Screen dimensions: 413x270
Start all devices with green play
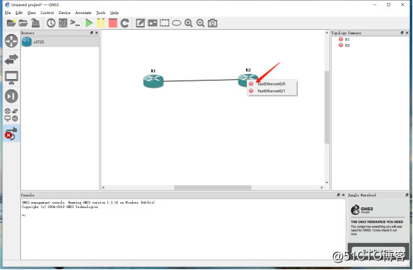[89, 23]
